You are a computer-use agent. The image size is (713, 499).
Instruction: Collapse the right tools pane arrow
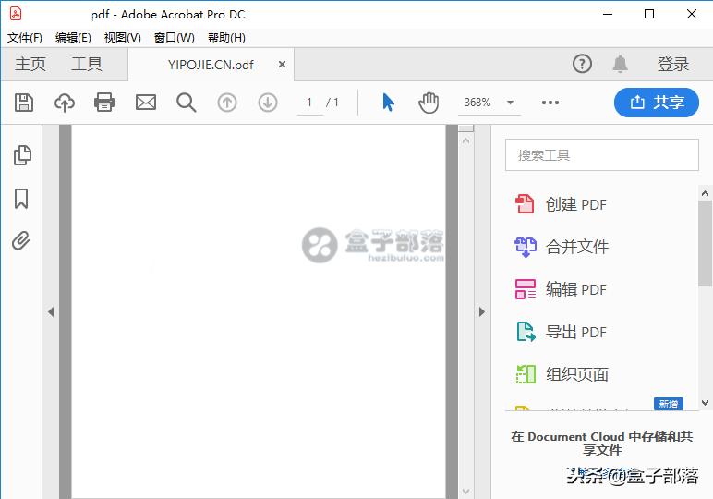coord(482,311)
